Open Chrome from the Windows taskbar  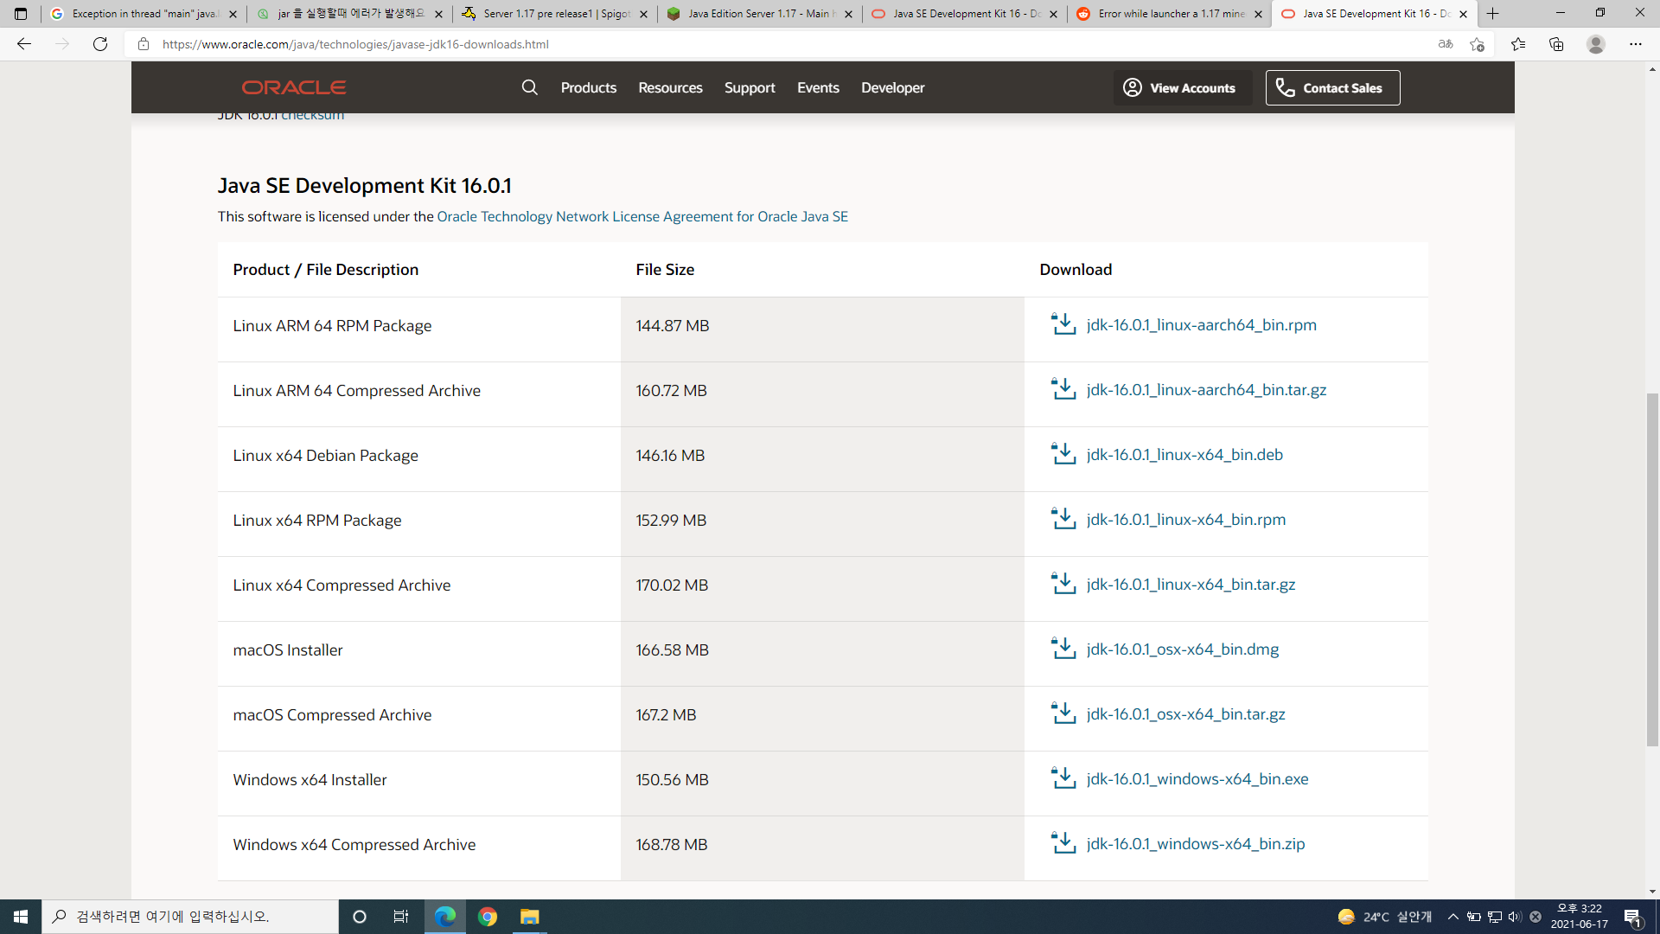[487, 917]
